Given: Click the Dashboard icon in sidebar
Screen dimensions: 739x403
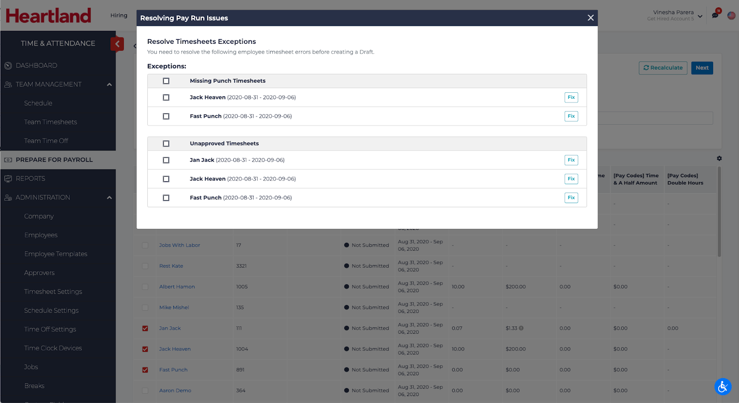Looking at the screenshot, I should (x=8, y=66).
